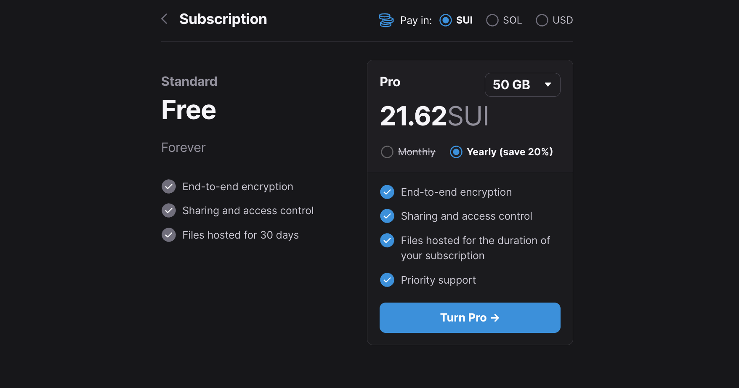Click the gray check icon for Standard Sharing and access control
The image size is (739, 388).
pyautogui.click(x=169, y=210)
